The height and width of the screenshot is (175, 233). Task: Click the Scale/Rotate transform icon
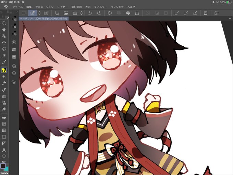coord(137,13)
